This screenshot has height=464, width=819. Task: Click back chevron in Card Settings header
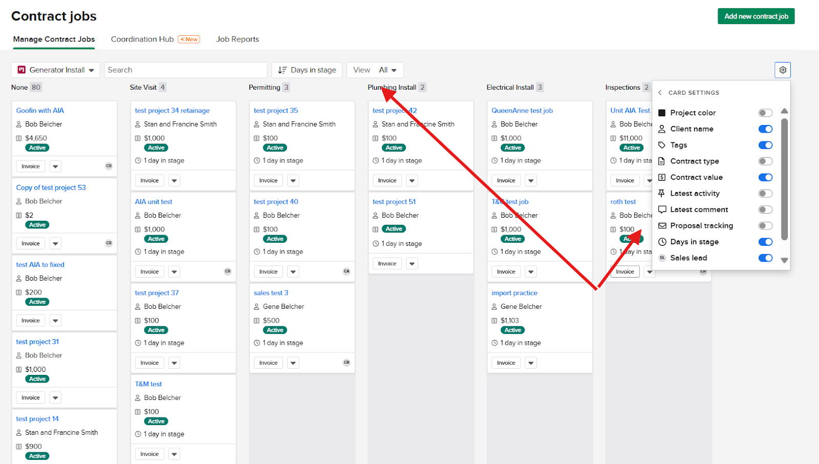pyautogui.click(x=660, y=93)
